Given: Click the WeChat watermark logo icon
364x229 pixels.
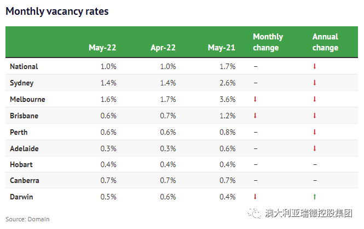Looking at the screenshot, I should [x=253, y=214].
